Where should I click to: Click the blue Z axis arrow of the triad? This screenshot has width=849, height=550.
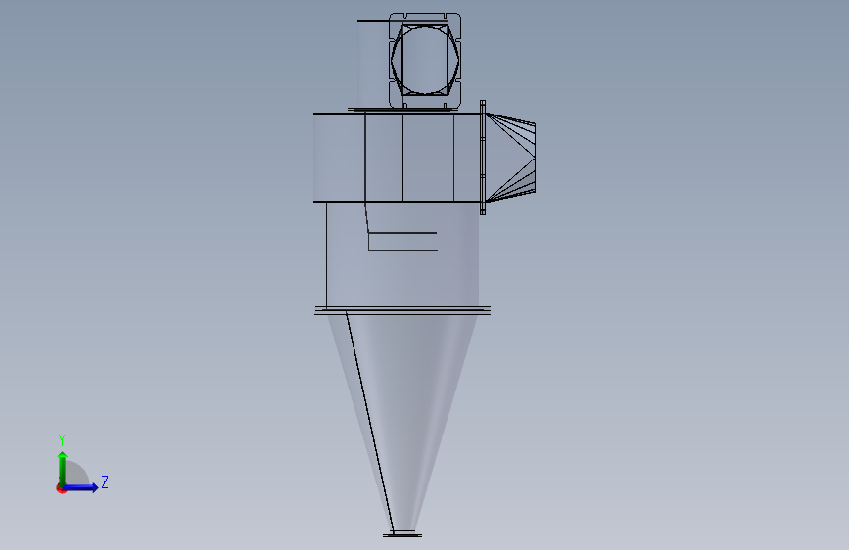[x=80, y=487]
